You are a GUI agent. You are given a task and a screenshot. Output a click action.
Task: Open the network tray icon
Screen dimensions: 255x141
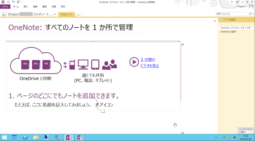click(225, 137)
